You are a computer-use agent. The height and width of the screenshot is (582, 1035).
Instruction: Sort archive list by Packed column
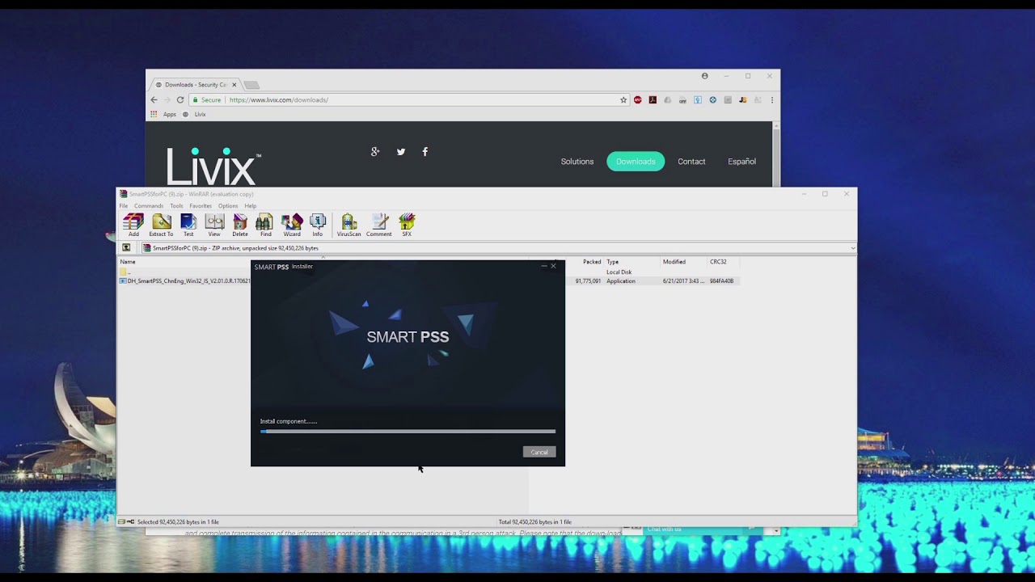tap(592, 262)
